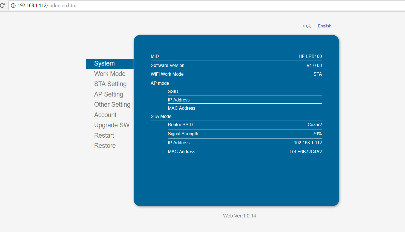Click the Web Ver:1.0.14 footer text

pyautogui.click(x=240, y=216)
